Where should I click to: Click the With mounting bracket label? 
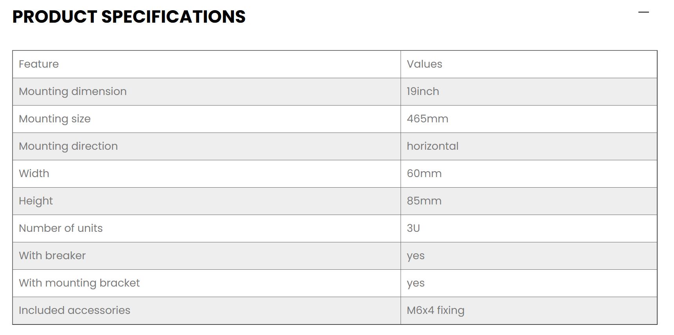[79, 283]
